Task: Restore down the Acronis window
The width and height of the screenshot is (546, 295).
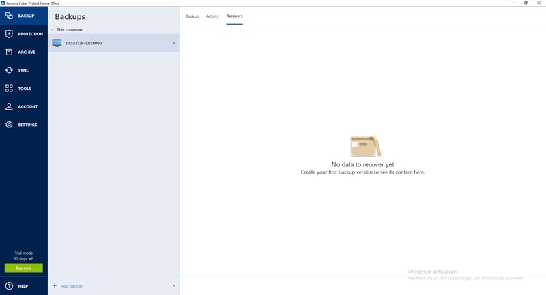Action: point(526,3)
